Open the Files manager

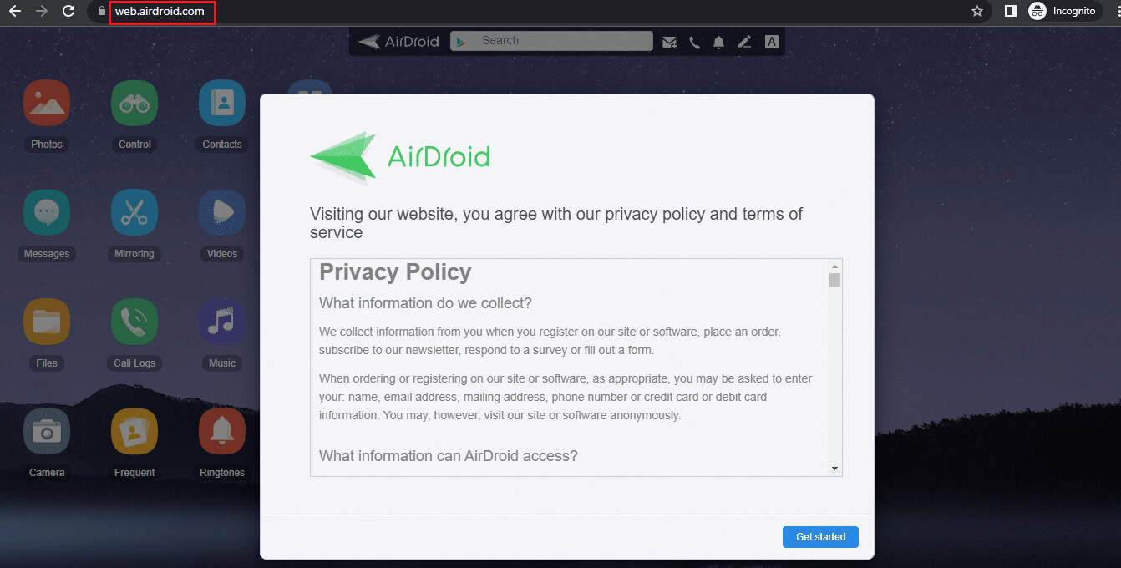pos(46,321)
